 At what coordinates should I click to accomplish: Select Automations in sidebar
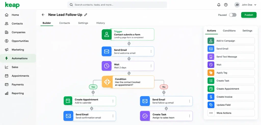click(18, 58)
